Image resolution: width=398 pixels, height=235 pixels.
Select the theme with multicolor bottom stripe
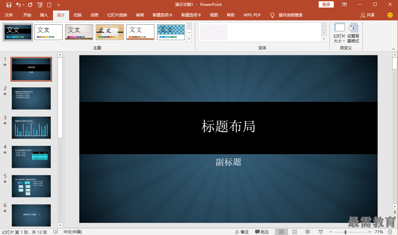tap(79, 32)
